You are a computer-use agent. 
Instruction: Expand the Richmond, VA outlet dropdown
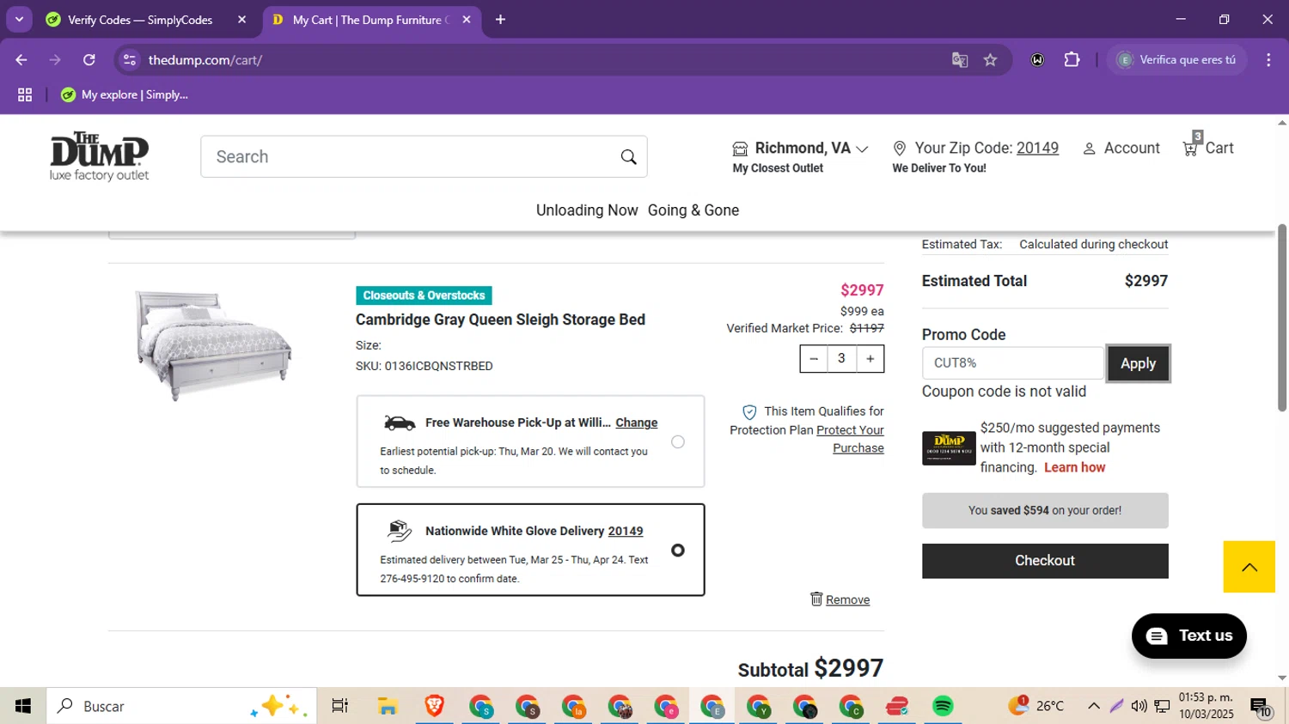[x=800, y=148]
